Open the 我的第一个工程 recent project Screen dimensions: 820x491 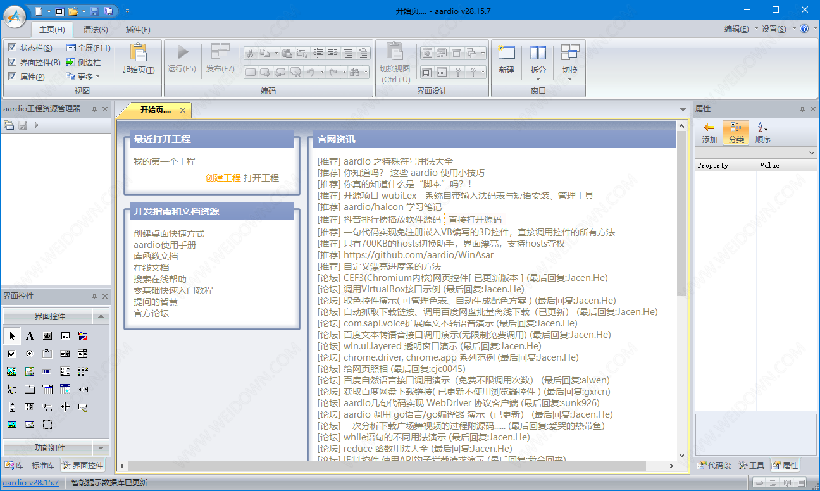tap(165, 161)
